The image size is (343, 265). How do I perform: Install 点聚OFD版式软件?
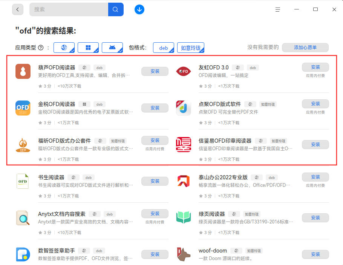pyautogui.click(x=315, y=104)
